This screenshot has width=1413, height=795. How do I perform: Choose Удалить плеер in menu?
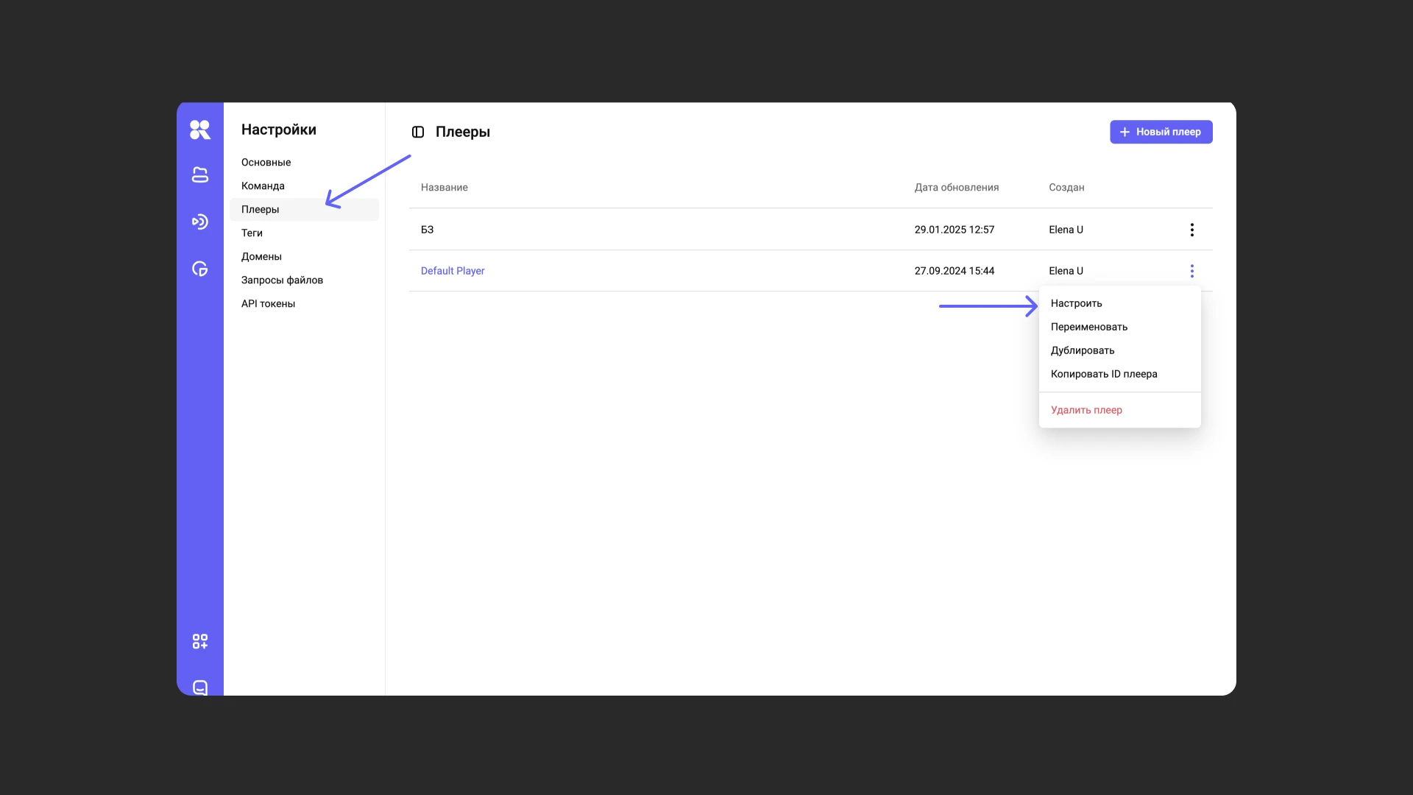pos(1086,410)
